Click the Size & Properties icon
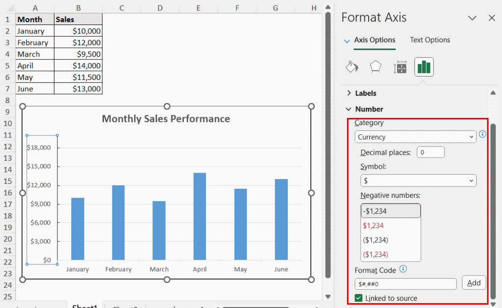Screen dimensions: 502x308 click(400, 67)
